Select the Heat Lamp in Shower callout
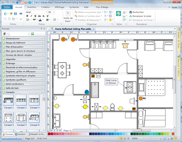182x142 pixels. click(111, 81)
